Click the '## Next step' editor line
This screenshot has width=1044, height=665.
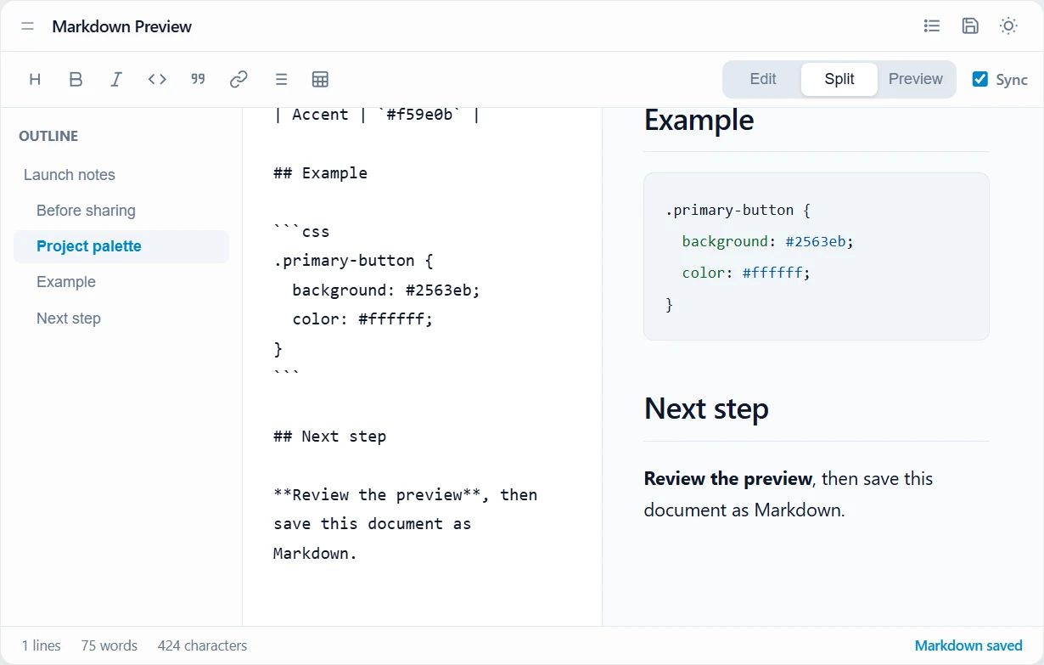click(330, 437)
